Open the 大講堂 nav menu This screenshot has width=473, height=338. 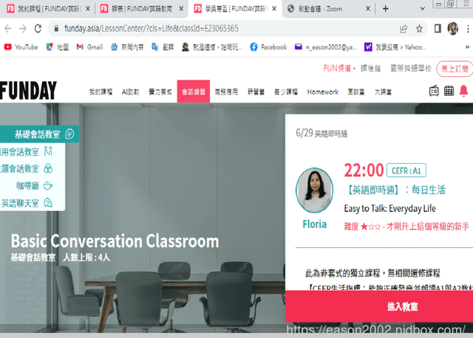(383, 92)
